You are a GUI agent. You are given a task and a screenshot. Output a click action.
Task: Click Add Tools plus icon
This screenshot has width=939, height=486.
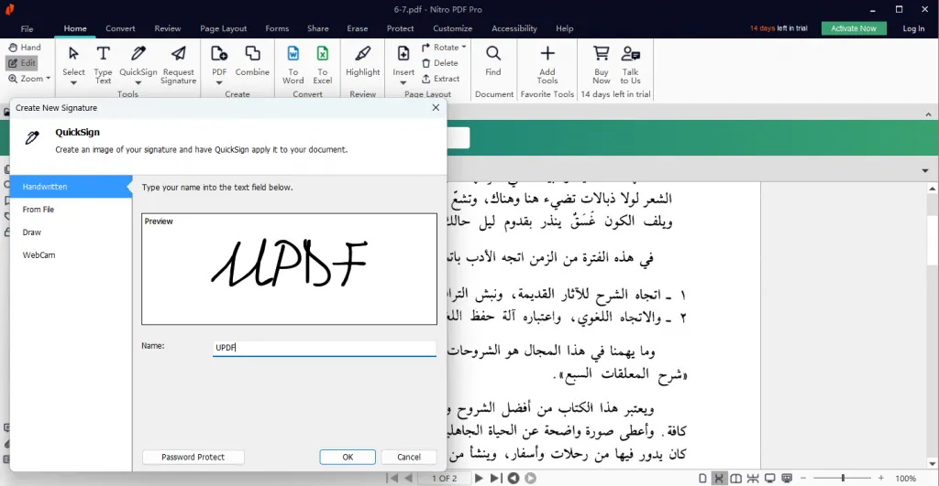point(547,54)
